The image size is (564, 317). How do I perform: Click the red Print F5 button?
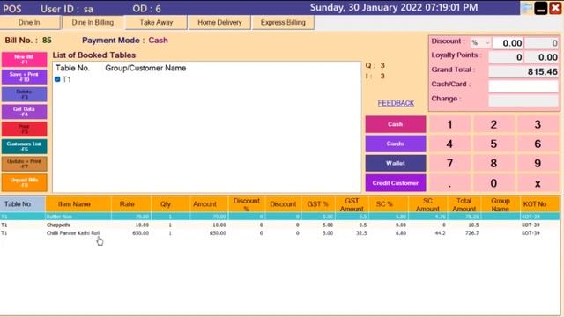(x=24, y=129)
